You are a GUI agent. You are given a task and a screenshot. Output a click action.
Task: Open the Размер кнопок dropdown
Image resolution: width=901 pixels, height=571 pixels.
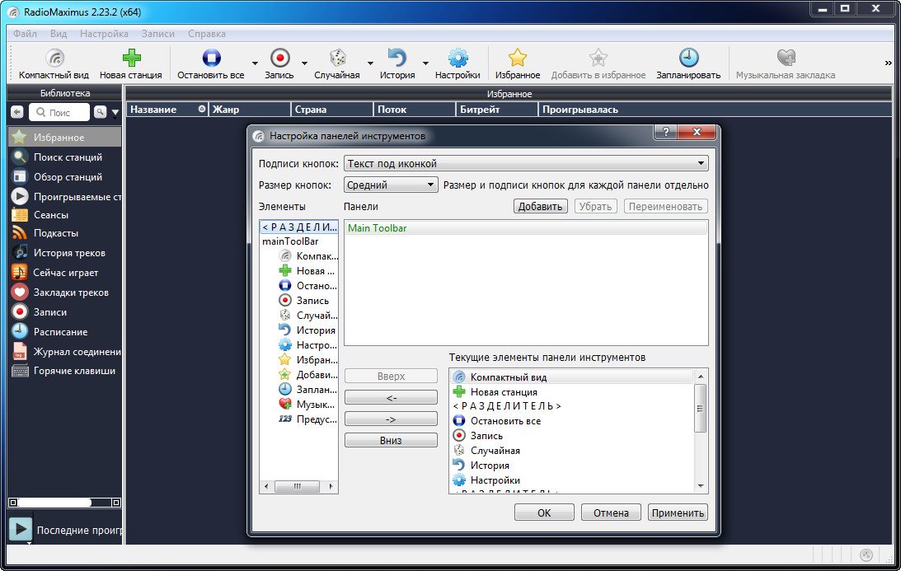[x=390, y=185]
